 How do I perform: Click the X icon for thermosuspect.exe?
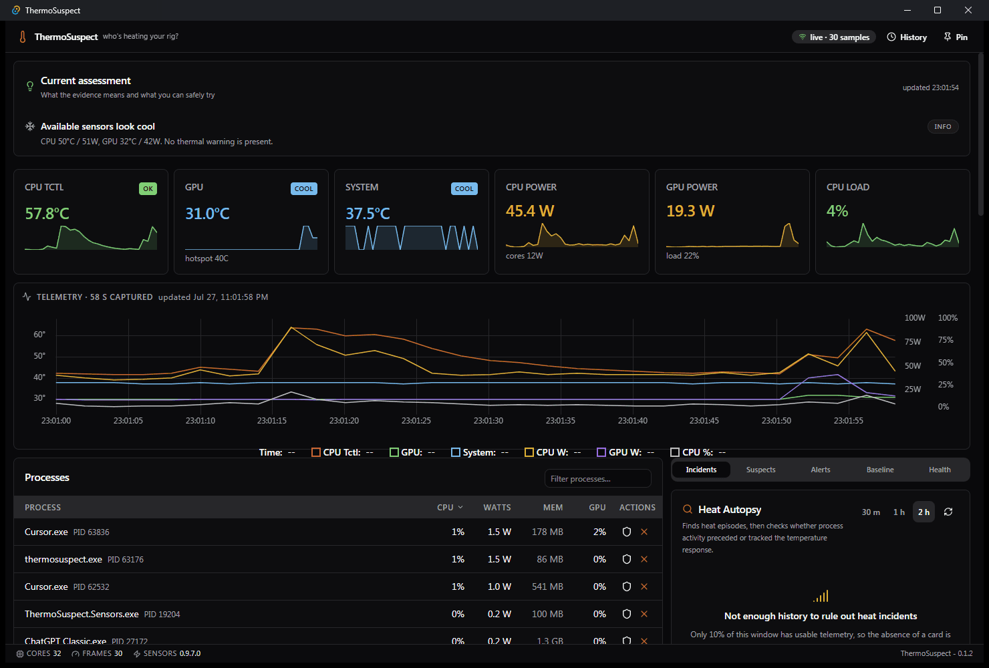644,559
